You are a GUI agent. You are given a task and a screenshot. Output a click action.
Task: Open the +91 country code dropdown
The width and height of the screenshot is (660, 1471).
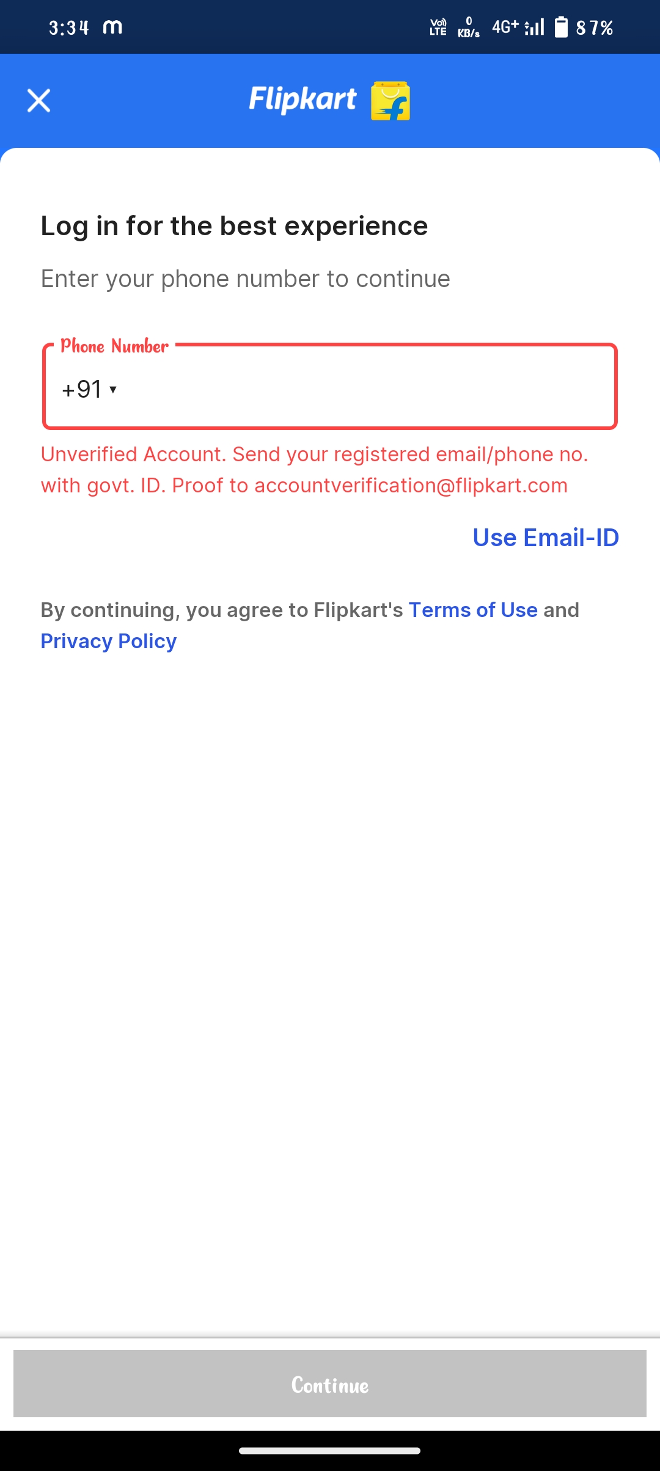89,389
